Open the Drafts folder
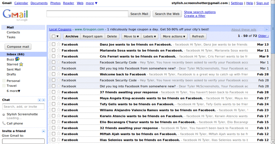The width and height of the screenshot is (275, 144). click(x=11, y=74)
